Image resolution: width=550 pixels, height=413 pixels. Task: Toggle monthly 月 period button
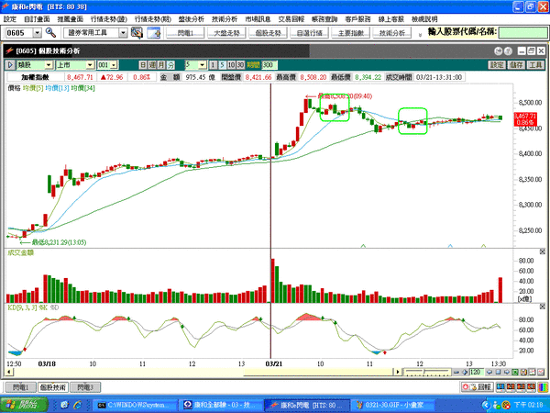pos(161,65)
